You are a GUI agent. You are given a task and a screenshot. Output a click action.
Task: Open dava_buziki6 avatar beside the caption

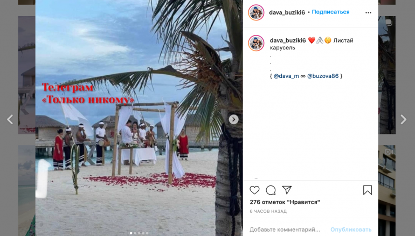coord(256,43)
